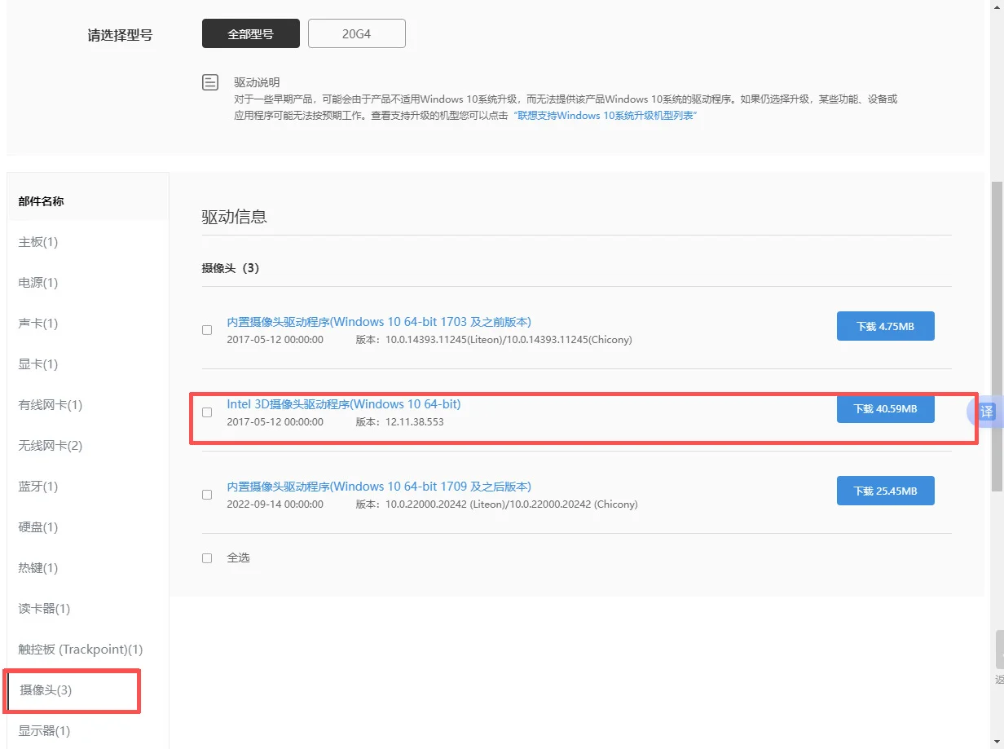
Task: Switch to the 20G4 model tab
Action: pyautogui.click(x=356, y=33)
